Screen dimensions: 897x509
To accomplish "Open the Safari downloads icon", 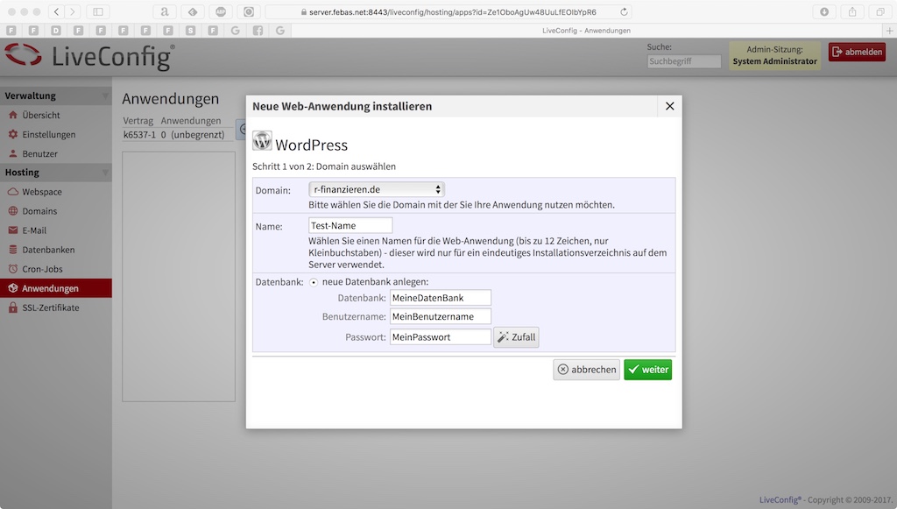I will (x=824, y=11).
